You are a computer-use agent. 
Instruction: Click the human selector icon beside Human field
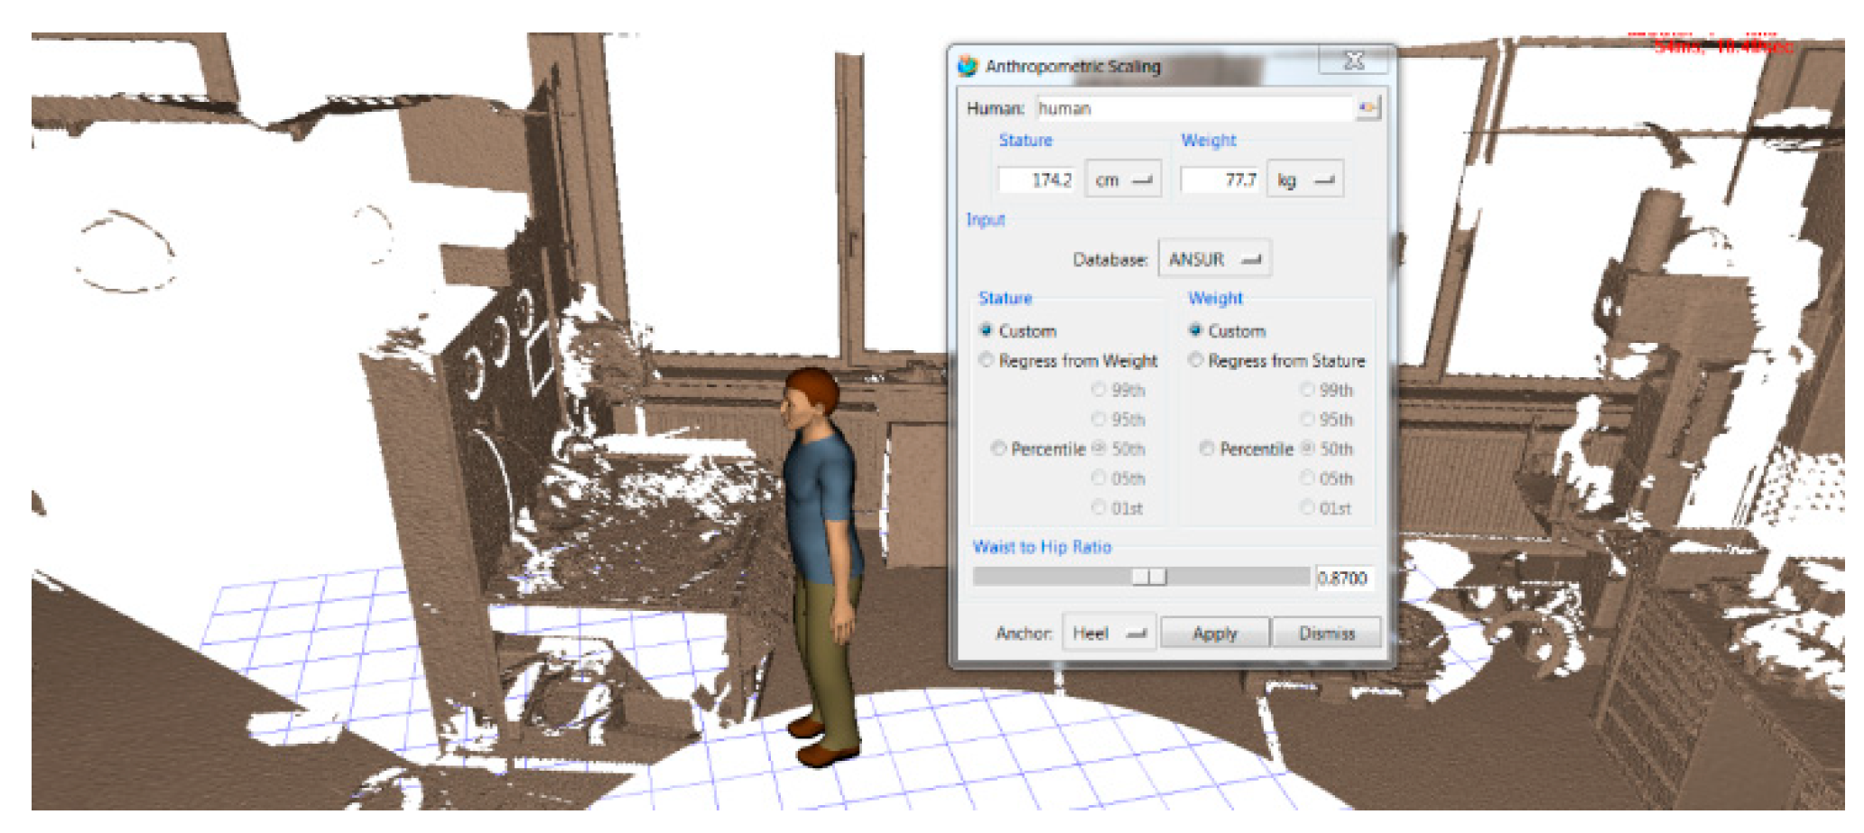coord(1368,108)
